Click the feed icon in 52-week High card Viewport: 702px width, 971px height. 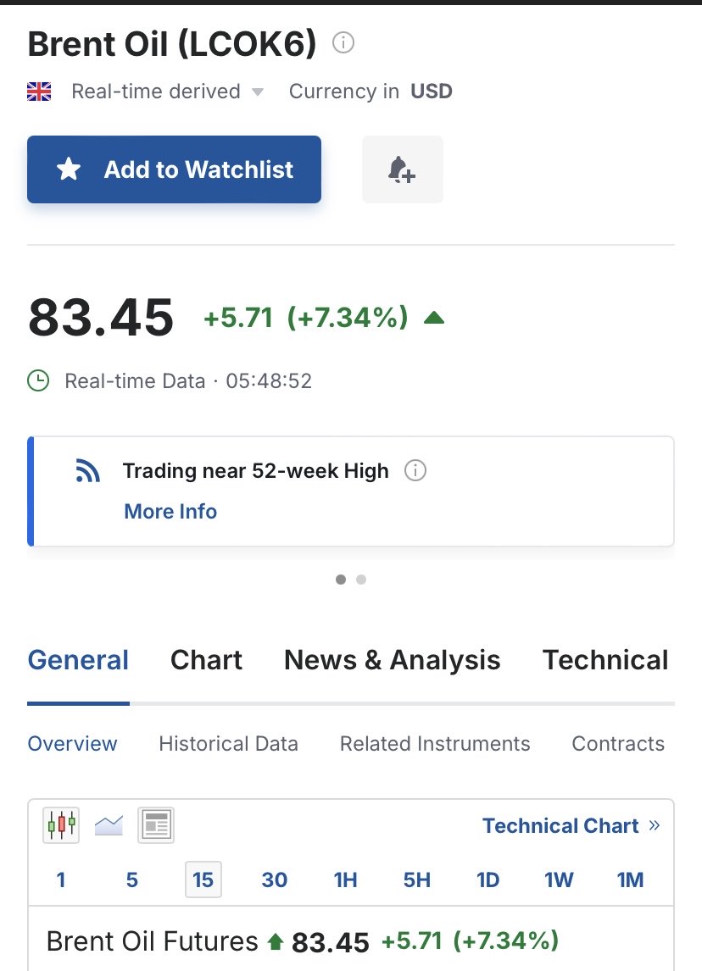click(88, 470)
